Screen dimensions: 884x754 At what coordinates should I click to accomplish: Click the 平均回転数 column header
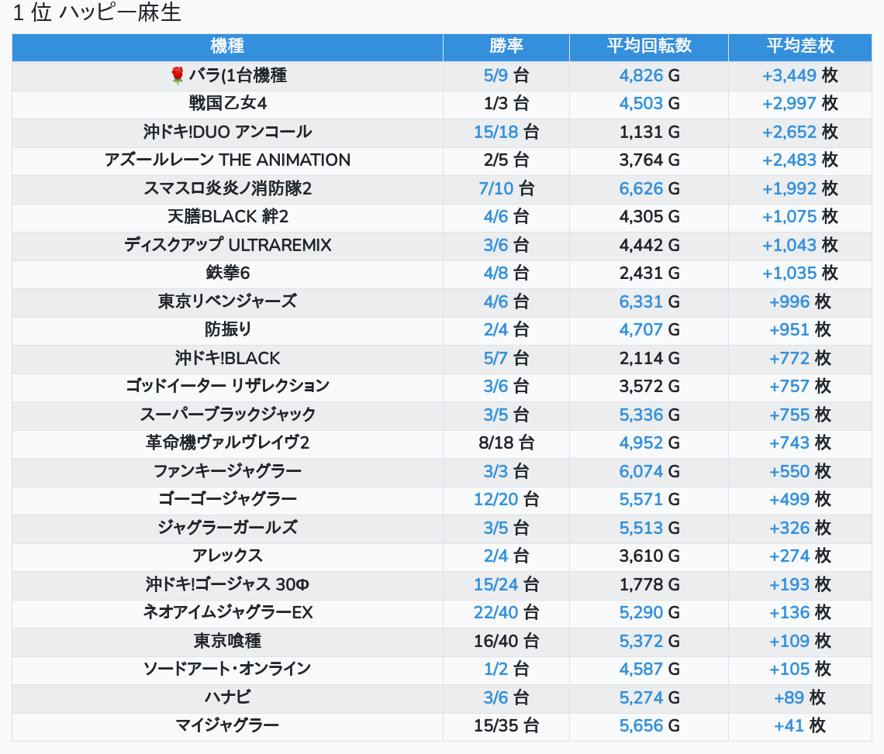(649, 46)
